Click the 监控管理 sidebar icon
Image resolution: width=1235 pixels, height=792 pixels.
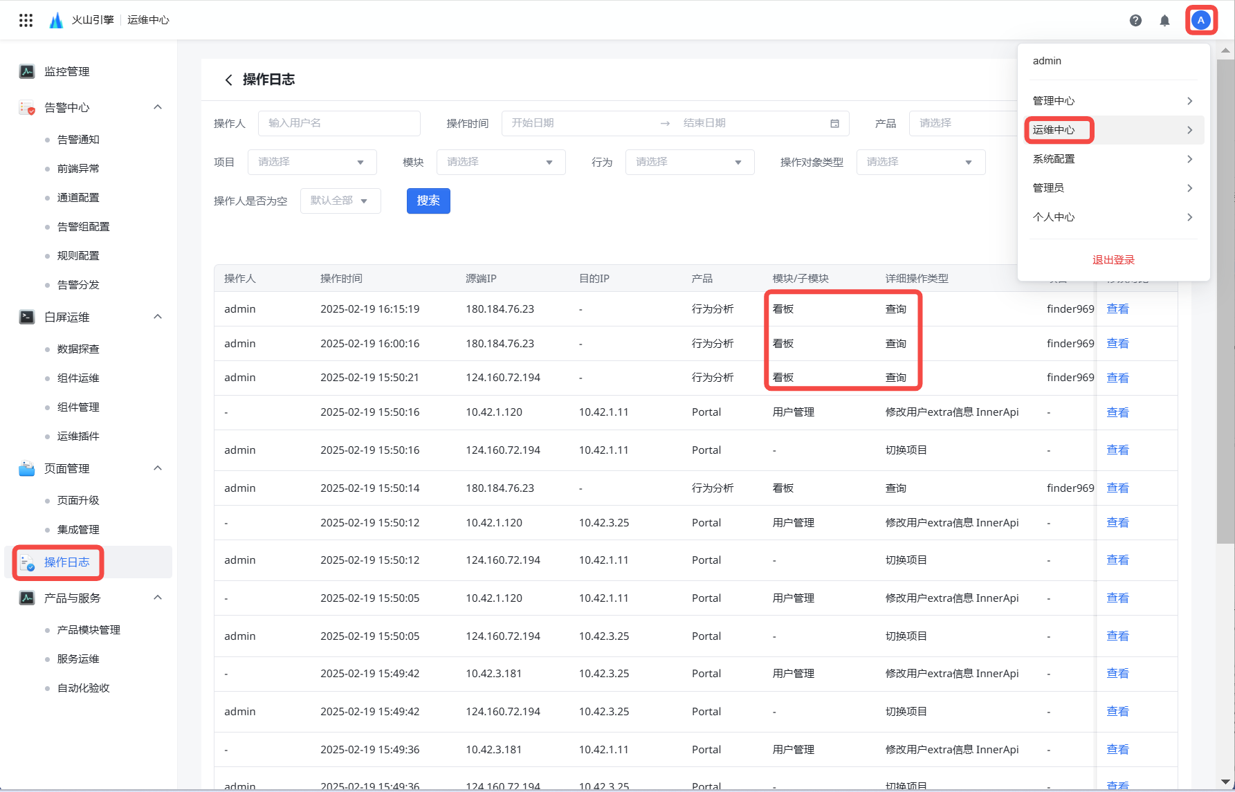point(27,71)
